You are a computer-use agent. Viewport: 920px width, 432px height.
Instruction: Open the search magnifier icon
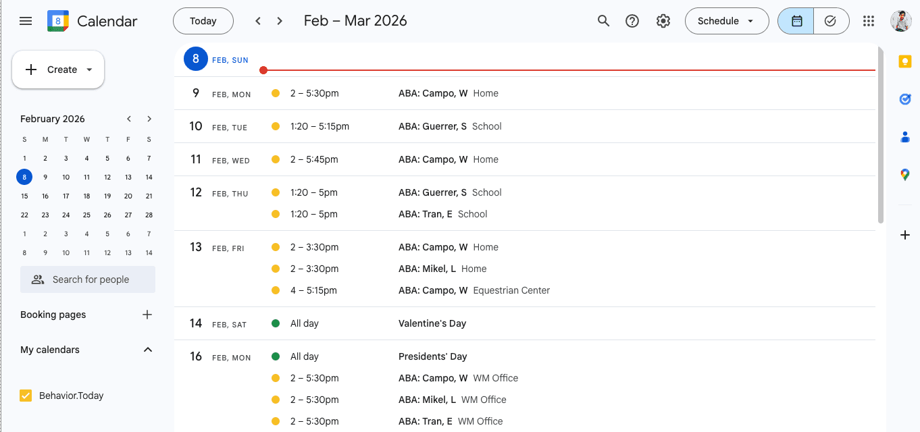[604, 21]
